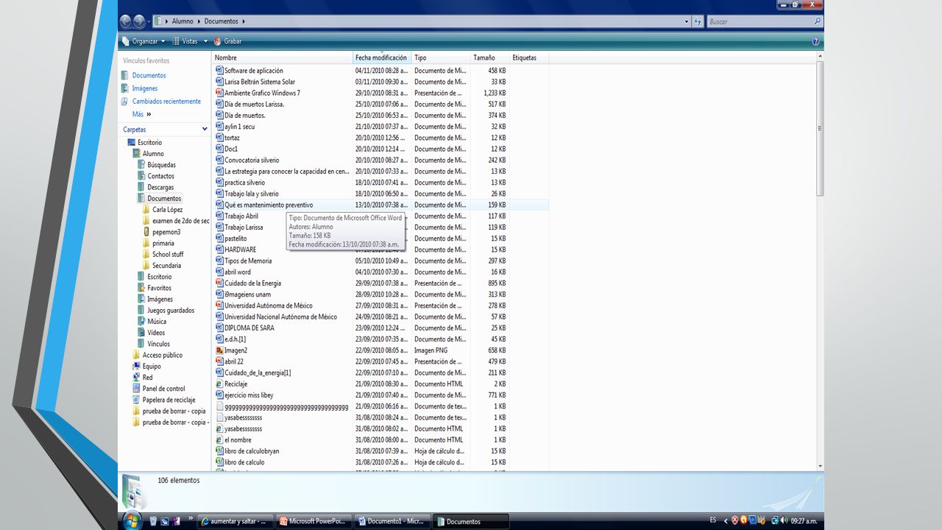
Task: Click the Red network icon
Action: (136, 378)
